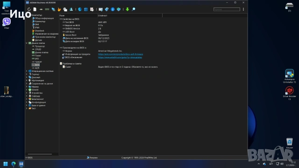Click the user silhouette toolbar icon
The width and height of the screenshot is (299, 168).
point(71,9)
